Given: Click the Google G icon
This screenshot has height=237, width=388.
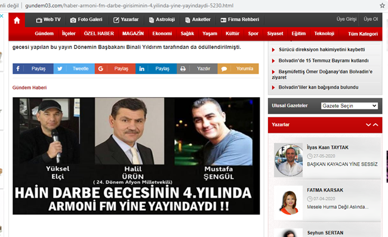Looking at the screenshot, I should tap(100, 68).
